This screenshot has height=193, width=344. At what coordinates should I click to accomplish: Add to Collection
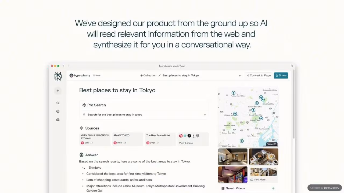tap(148, 76)
